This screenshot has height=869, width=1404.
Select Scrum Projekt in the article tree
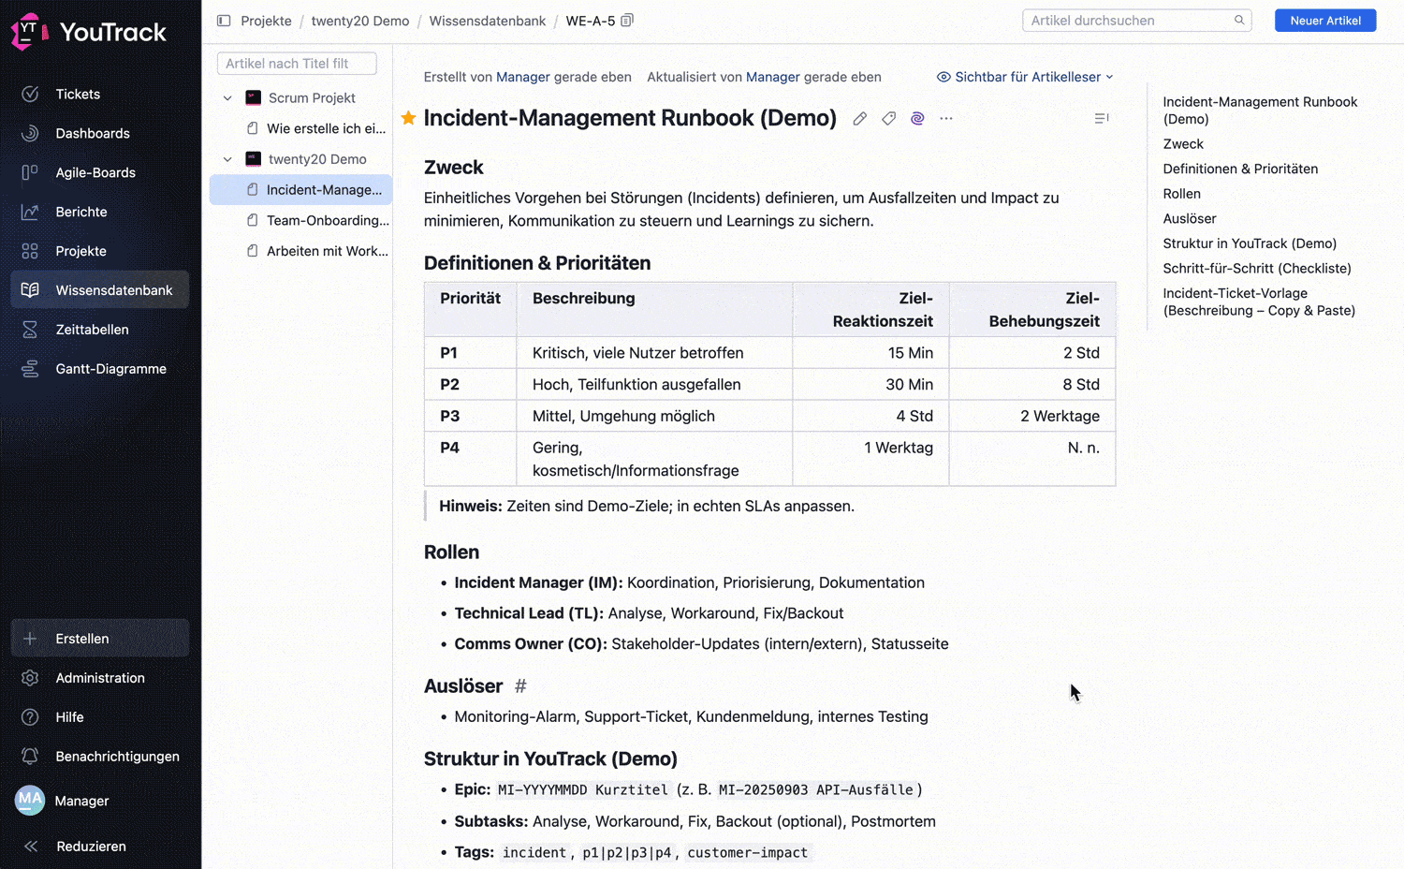tap(312, 97)
